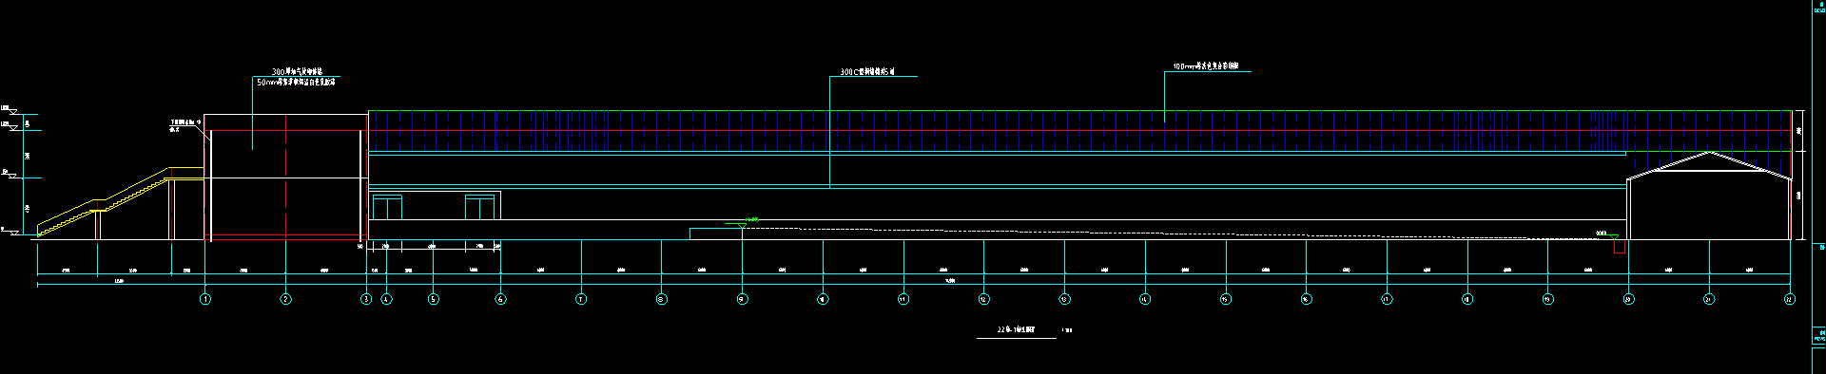Select grid axis bubble number 9

742,299
